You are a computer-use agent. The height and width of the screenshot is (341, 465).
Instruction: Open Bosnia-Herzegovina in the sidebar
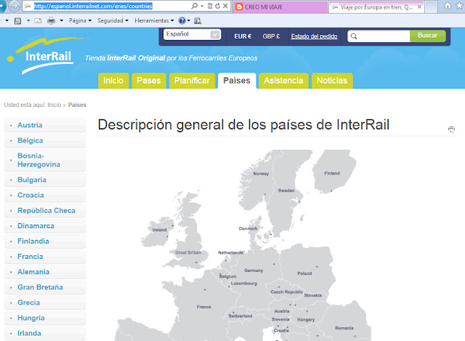point(45,160)
